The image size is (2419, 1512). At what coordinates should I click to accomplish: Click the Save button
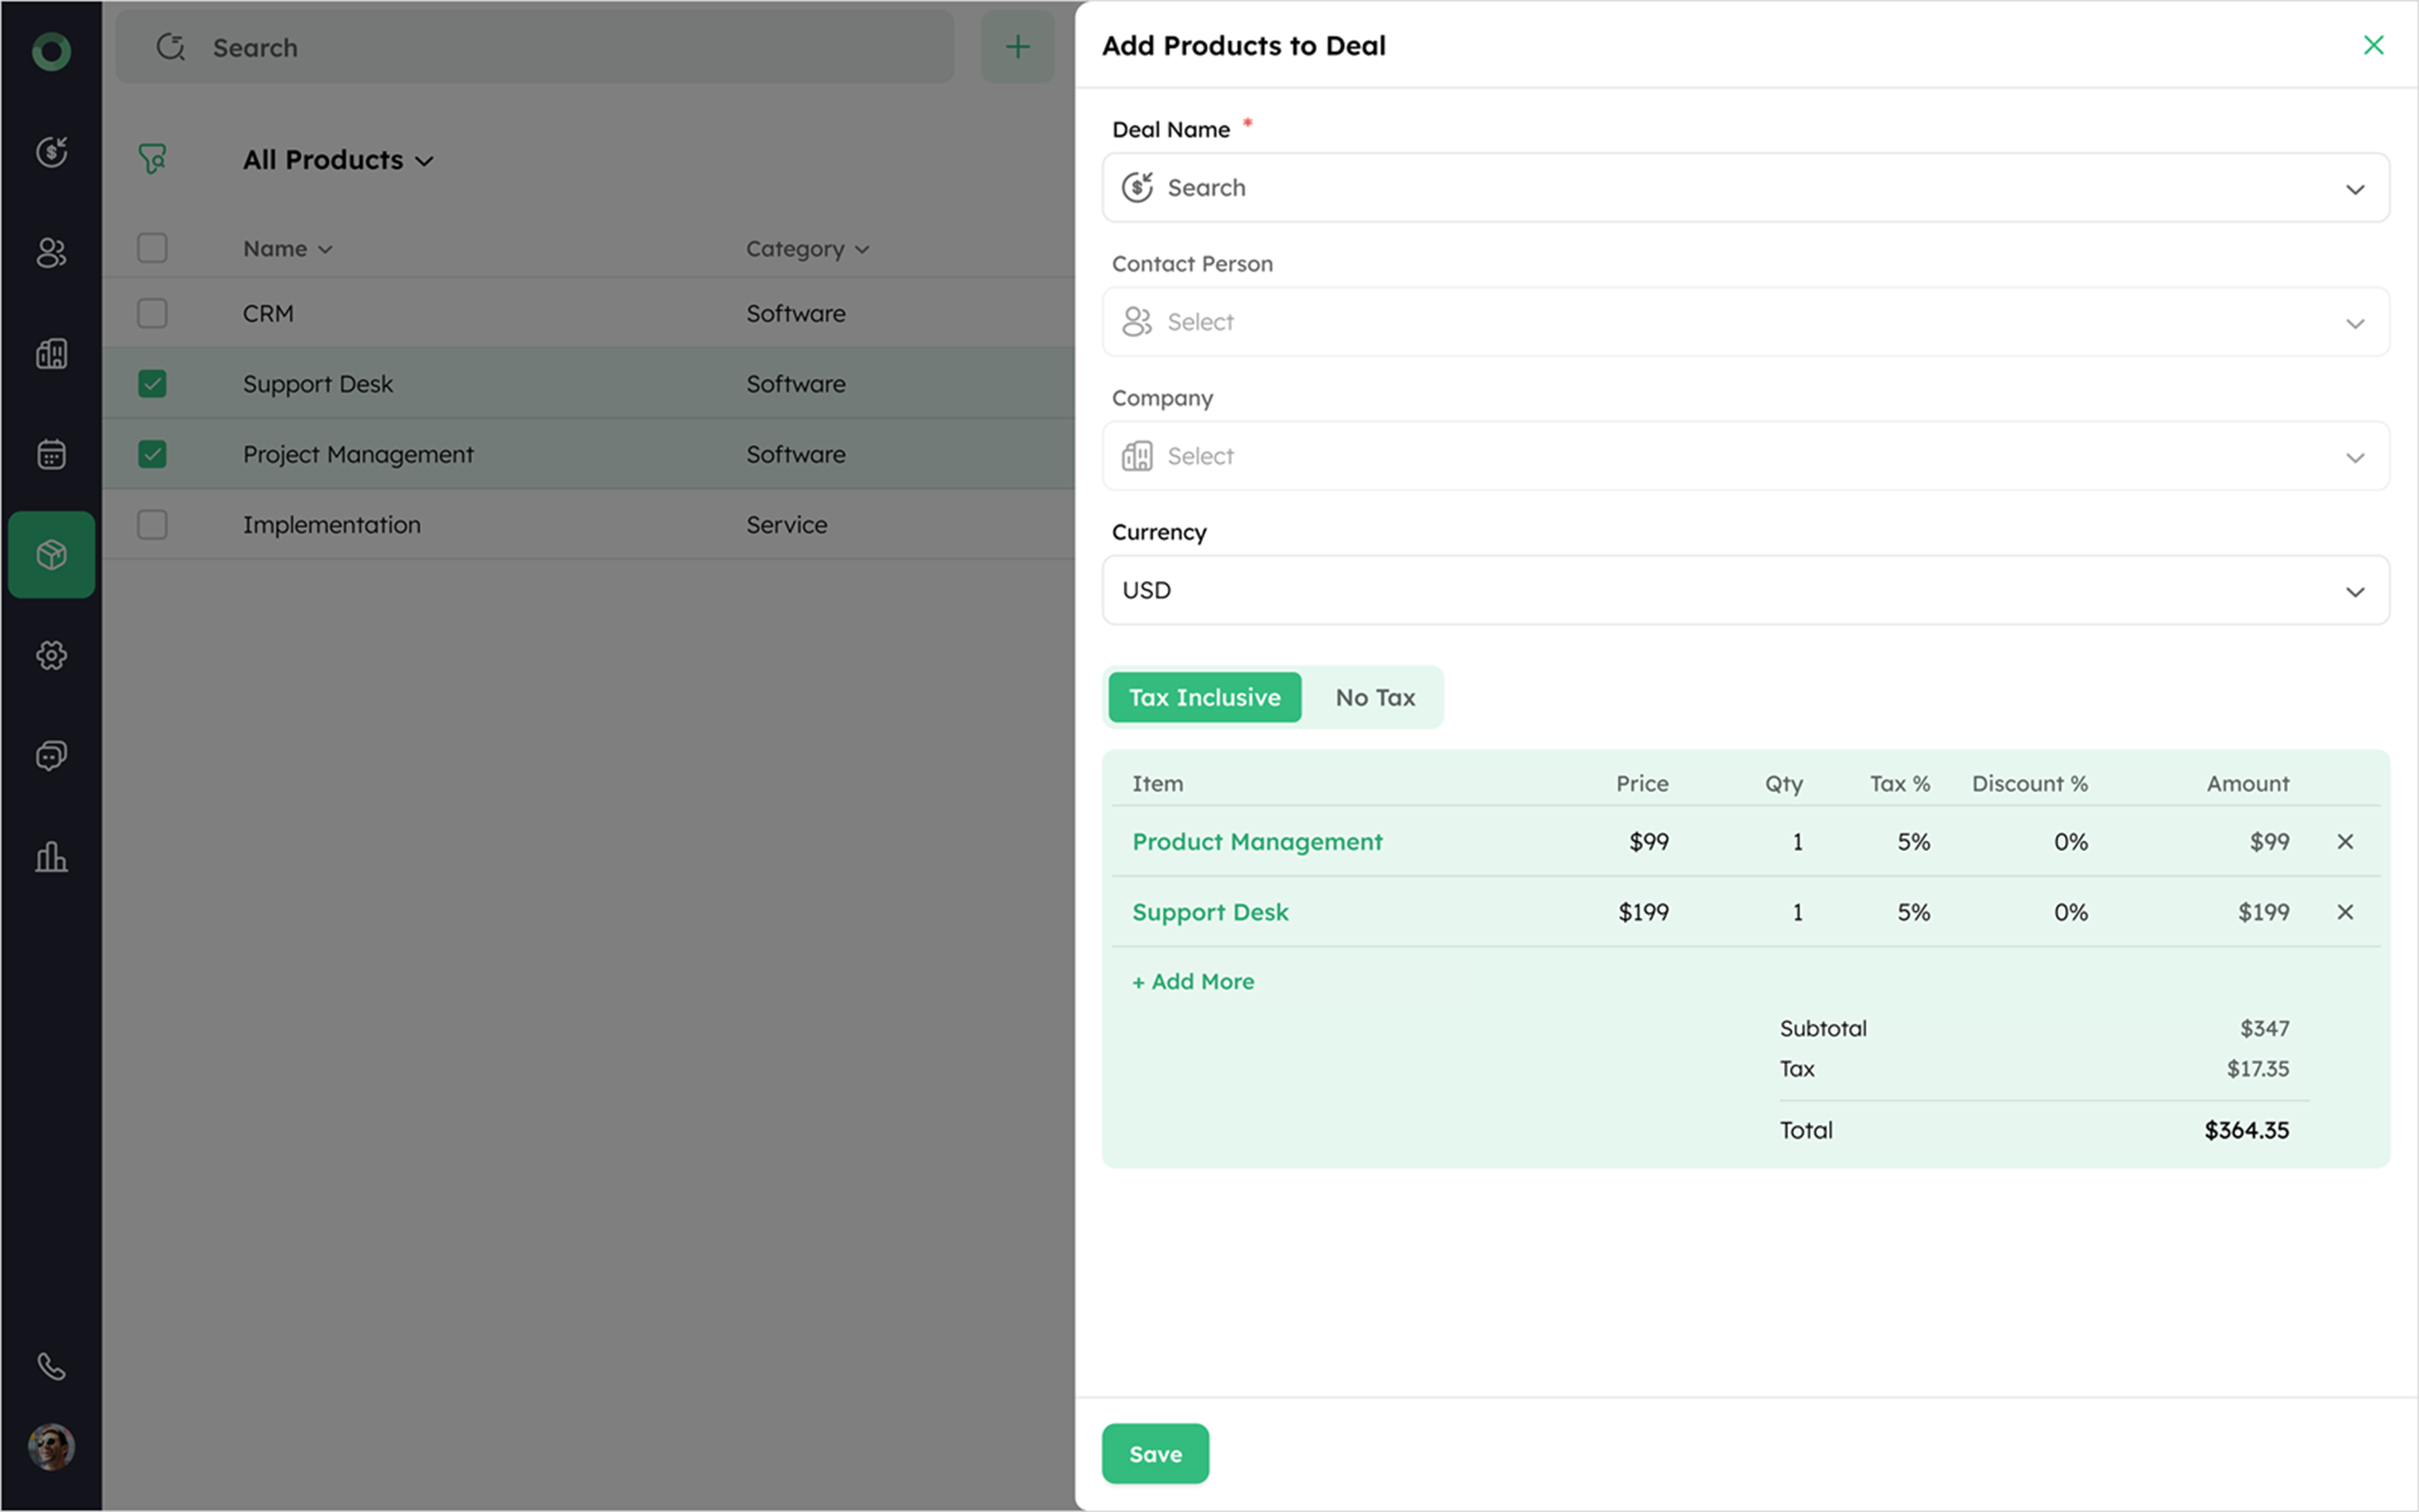1154,1454
